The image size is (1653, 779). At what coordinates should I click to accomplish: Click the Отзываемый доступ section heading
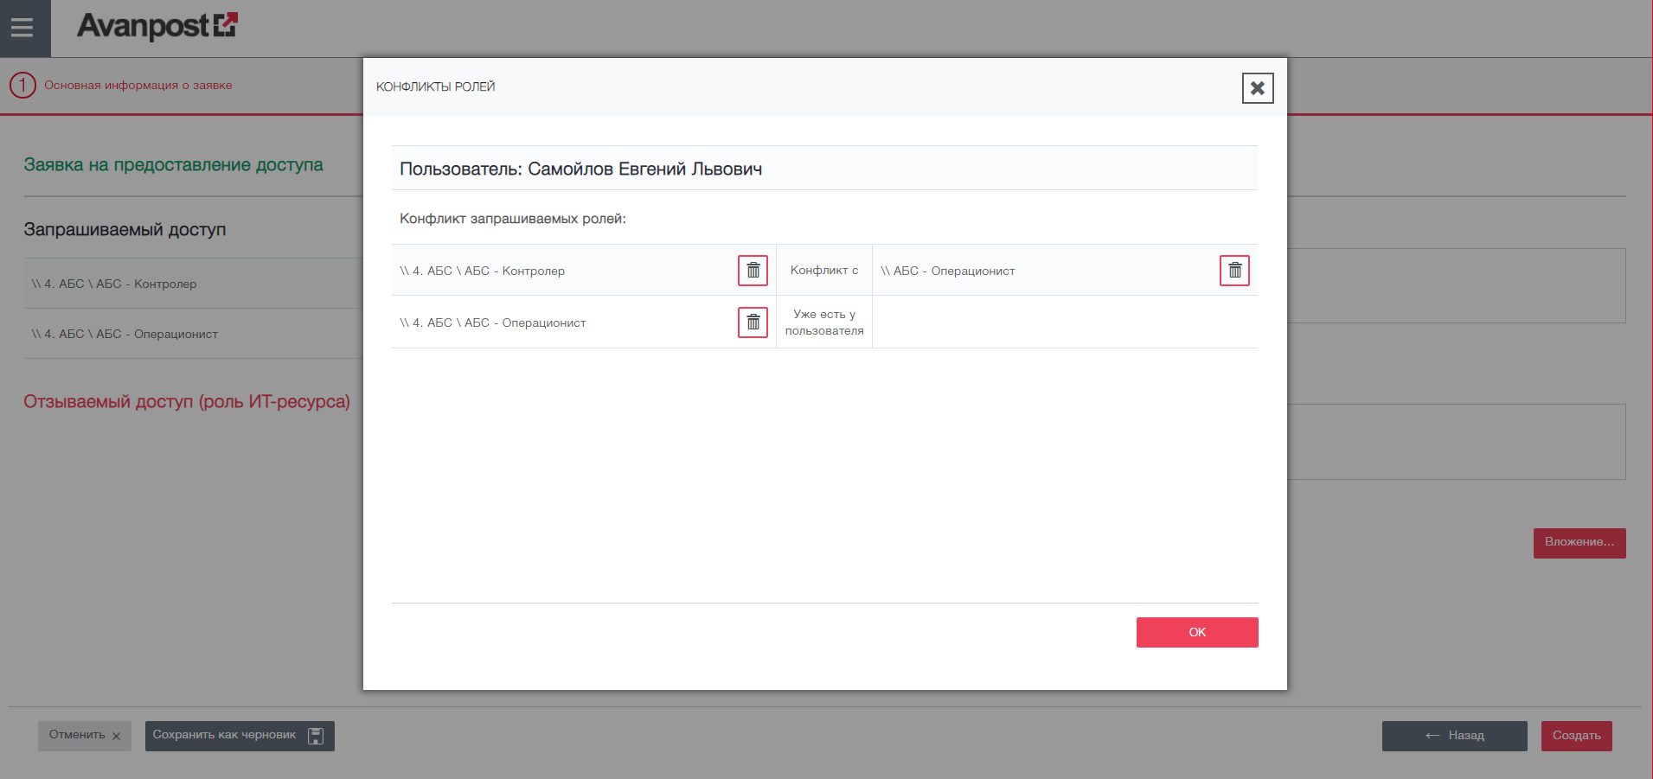[187, 402]
